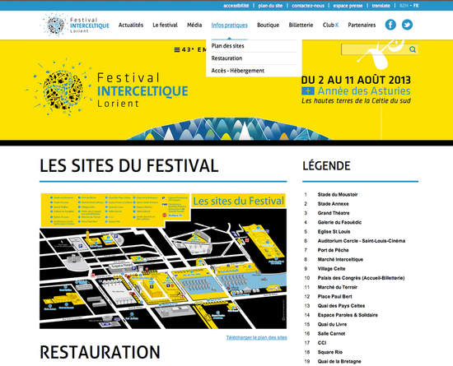This screenshot has width=453, height=366.
Task: Click Télécharger le plan des sites link
Action: [x=256, y=337]
